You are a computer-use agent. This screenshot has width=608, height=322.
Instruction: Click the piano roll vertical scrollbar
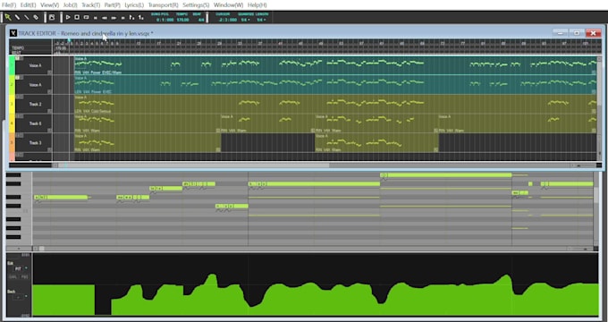(595, 194)
